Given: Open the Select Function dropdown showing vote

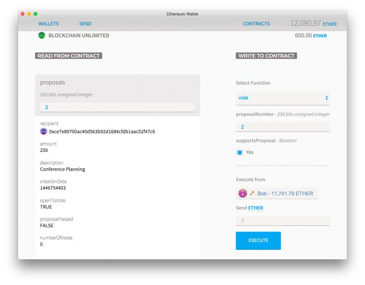Looking at the screenshot, I should [x=283, y=98].
